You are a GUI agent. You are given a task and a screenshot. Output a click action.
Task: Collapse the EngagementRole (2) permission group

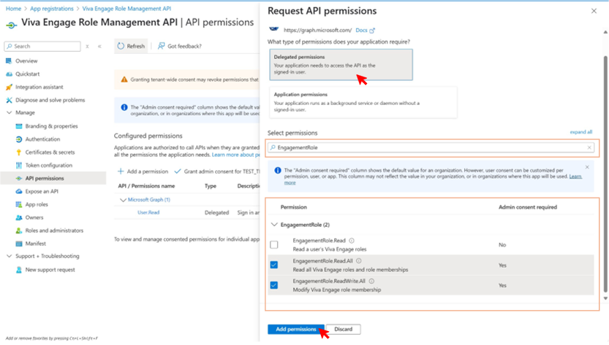tap(274, 225)
